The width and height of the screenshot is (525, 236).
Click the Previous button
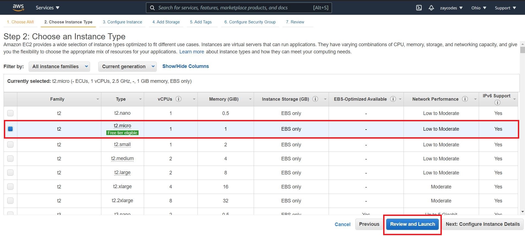tap(369, 224)
